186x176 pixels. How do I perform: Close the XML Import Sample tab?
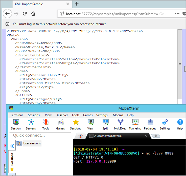(x=68, y=4)
